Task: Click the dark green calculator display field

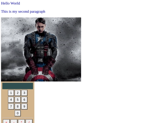Action: (x=18, y=86)
